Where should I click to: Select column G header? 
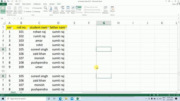[x=104, y=23]
